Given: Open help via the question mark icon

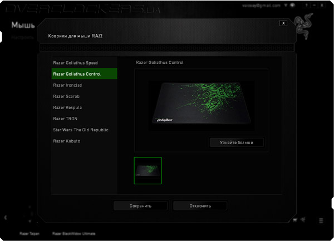Looking at the screenshot, I should [x=307, y=6].
